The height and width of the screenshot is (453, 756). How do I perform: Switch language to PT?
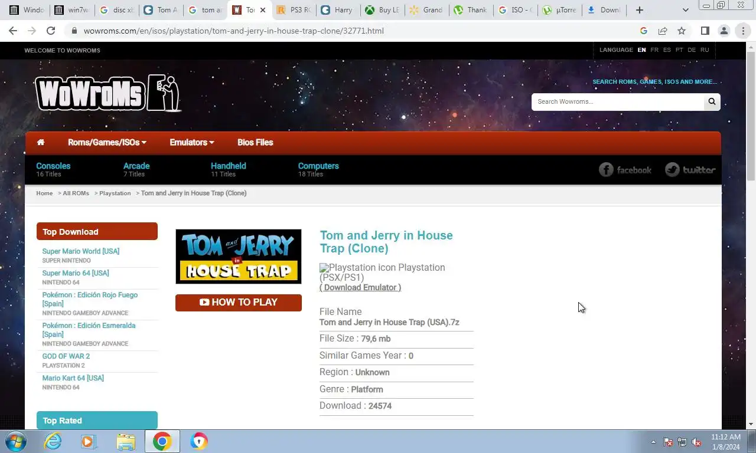(x=679, y=50)
